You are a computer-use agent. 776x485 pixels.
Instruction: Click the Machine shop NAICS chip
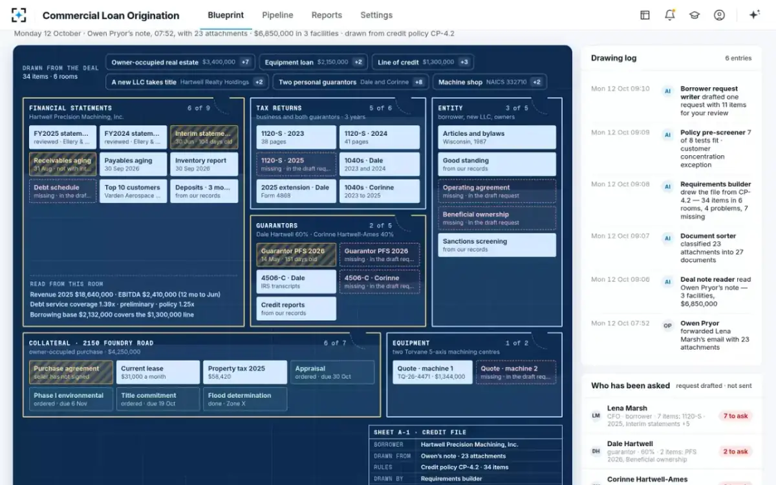(490, 82)
